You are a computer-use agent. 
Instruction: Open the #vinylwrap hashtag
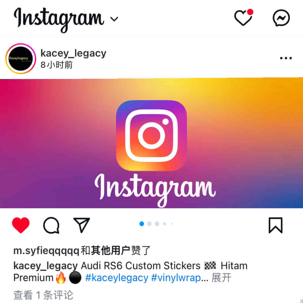(176, 278)
